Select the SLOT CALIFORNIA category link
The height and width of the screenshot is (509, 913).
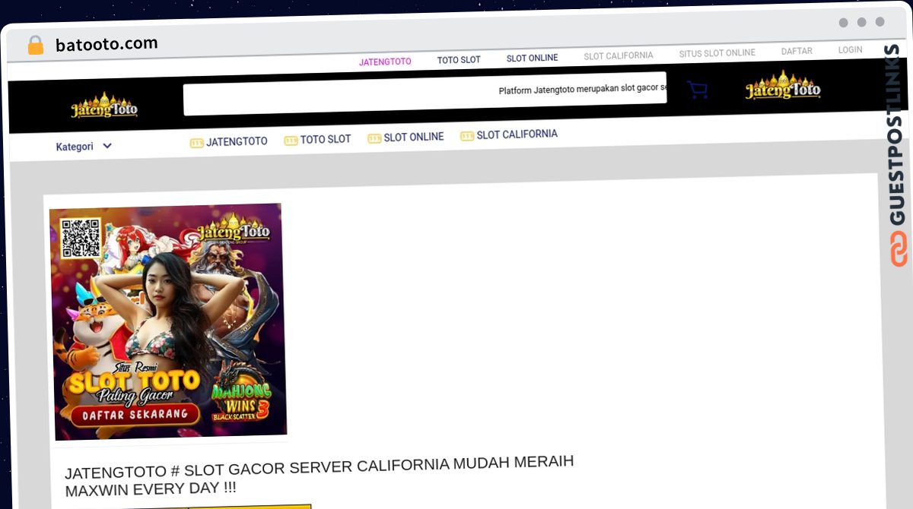coord(517,134)
